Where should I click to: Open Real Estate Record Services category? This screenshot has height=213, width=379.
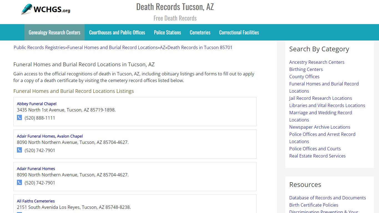click(x=317, y=156)
